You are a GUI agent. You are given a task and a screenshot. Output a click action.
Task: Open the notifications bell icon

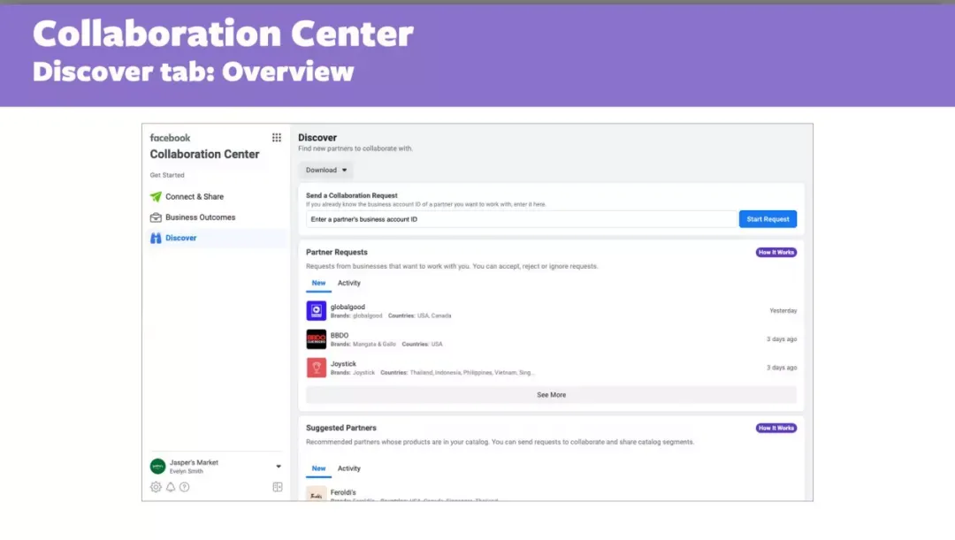click(171, 487)
